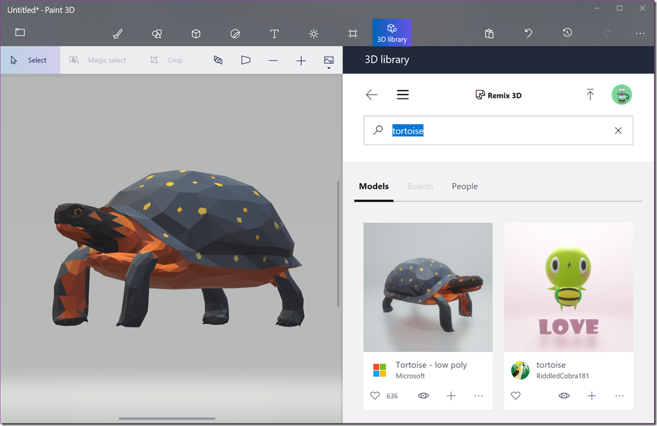Open the user profile avatar
The image size is (657, 426).
622,95
